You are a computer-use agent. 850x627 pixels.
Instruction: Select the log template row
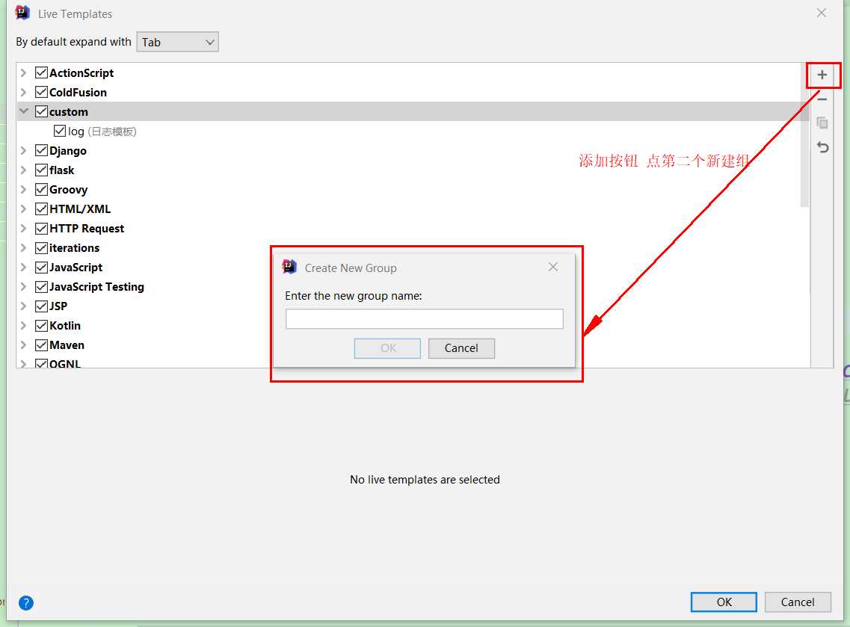coord(413,131)
